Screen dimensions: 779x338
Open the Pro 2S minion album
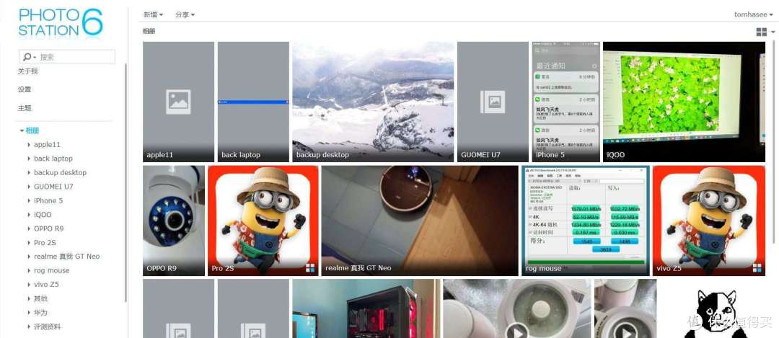263,221
